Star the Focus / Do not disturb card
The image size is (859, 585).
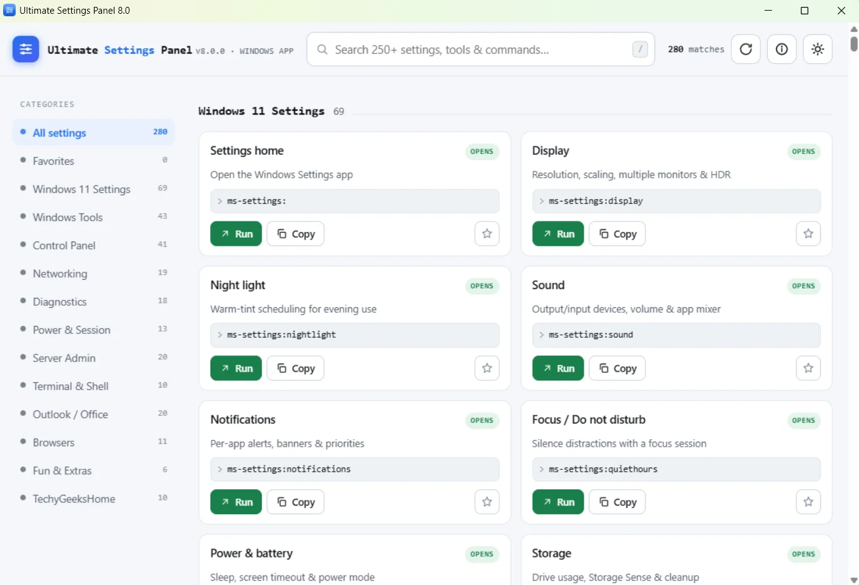pyautogui.click(x=808, y=502)
